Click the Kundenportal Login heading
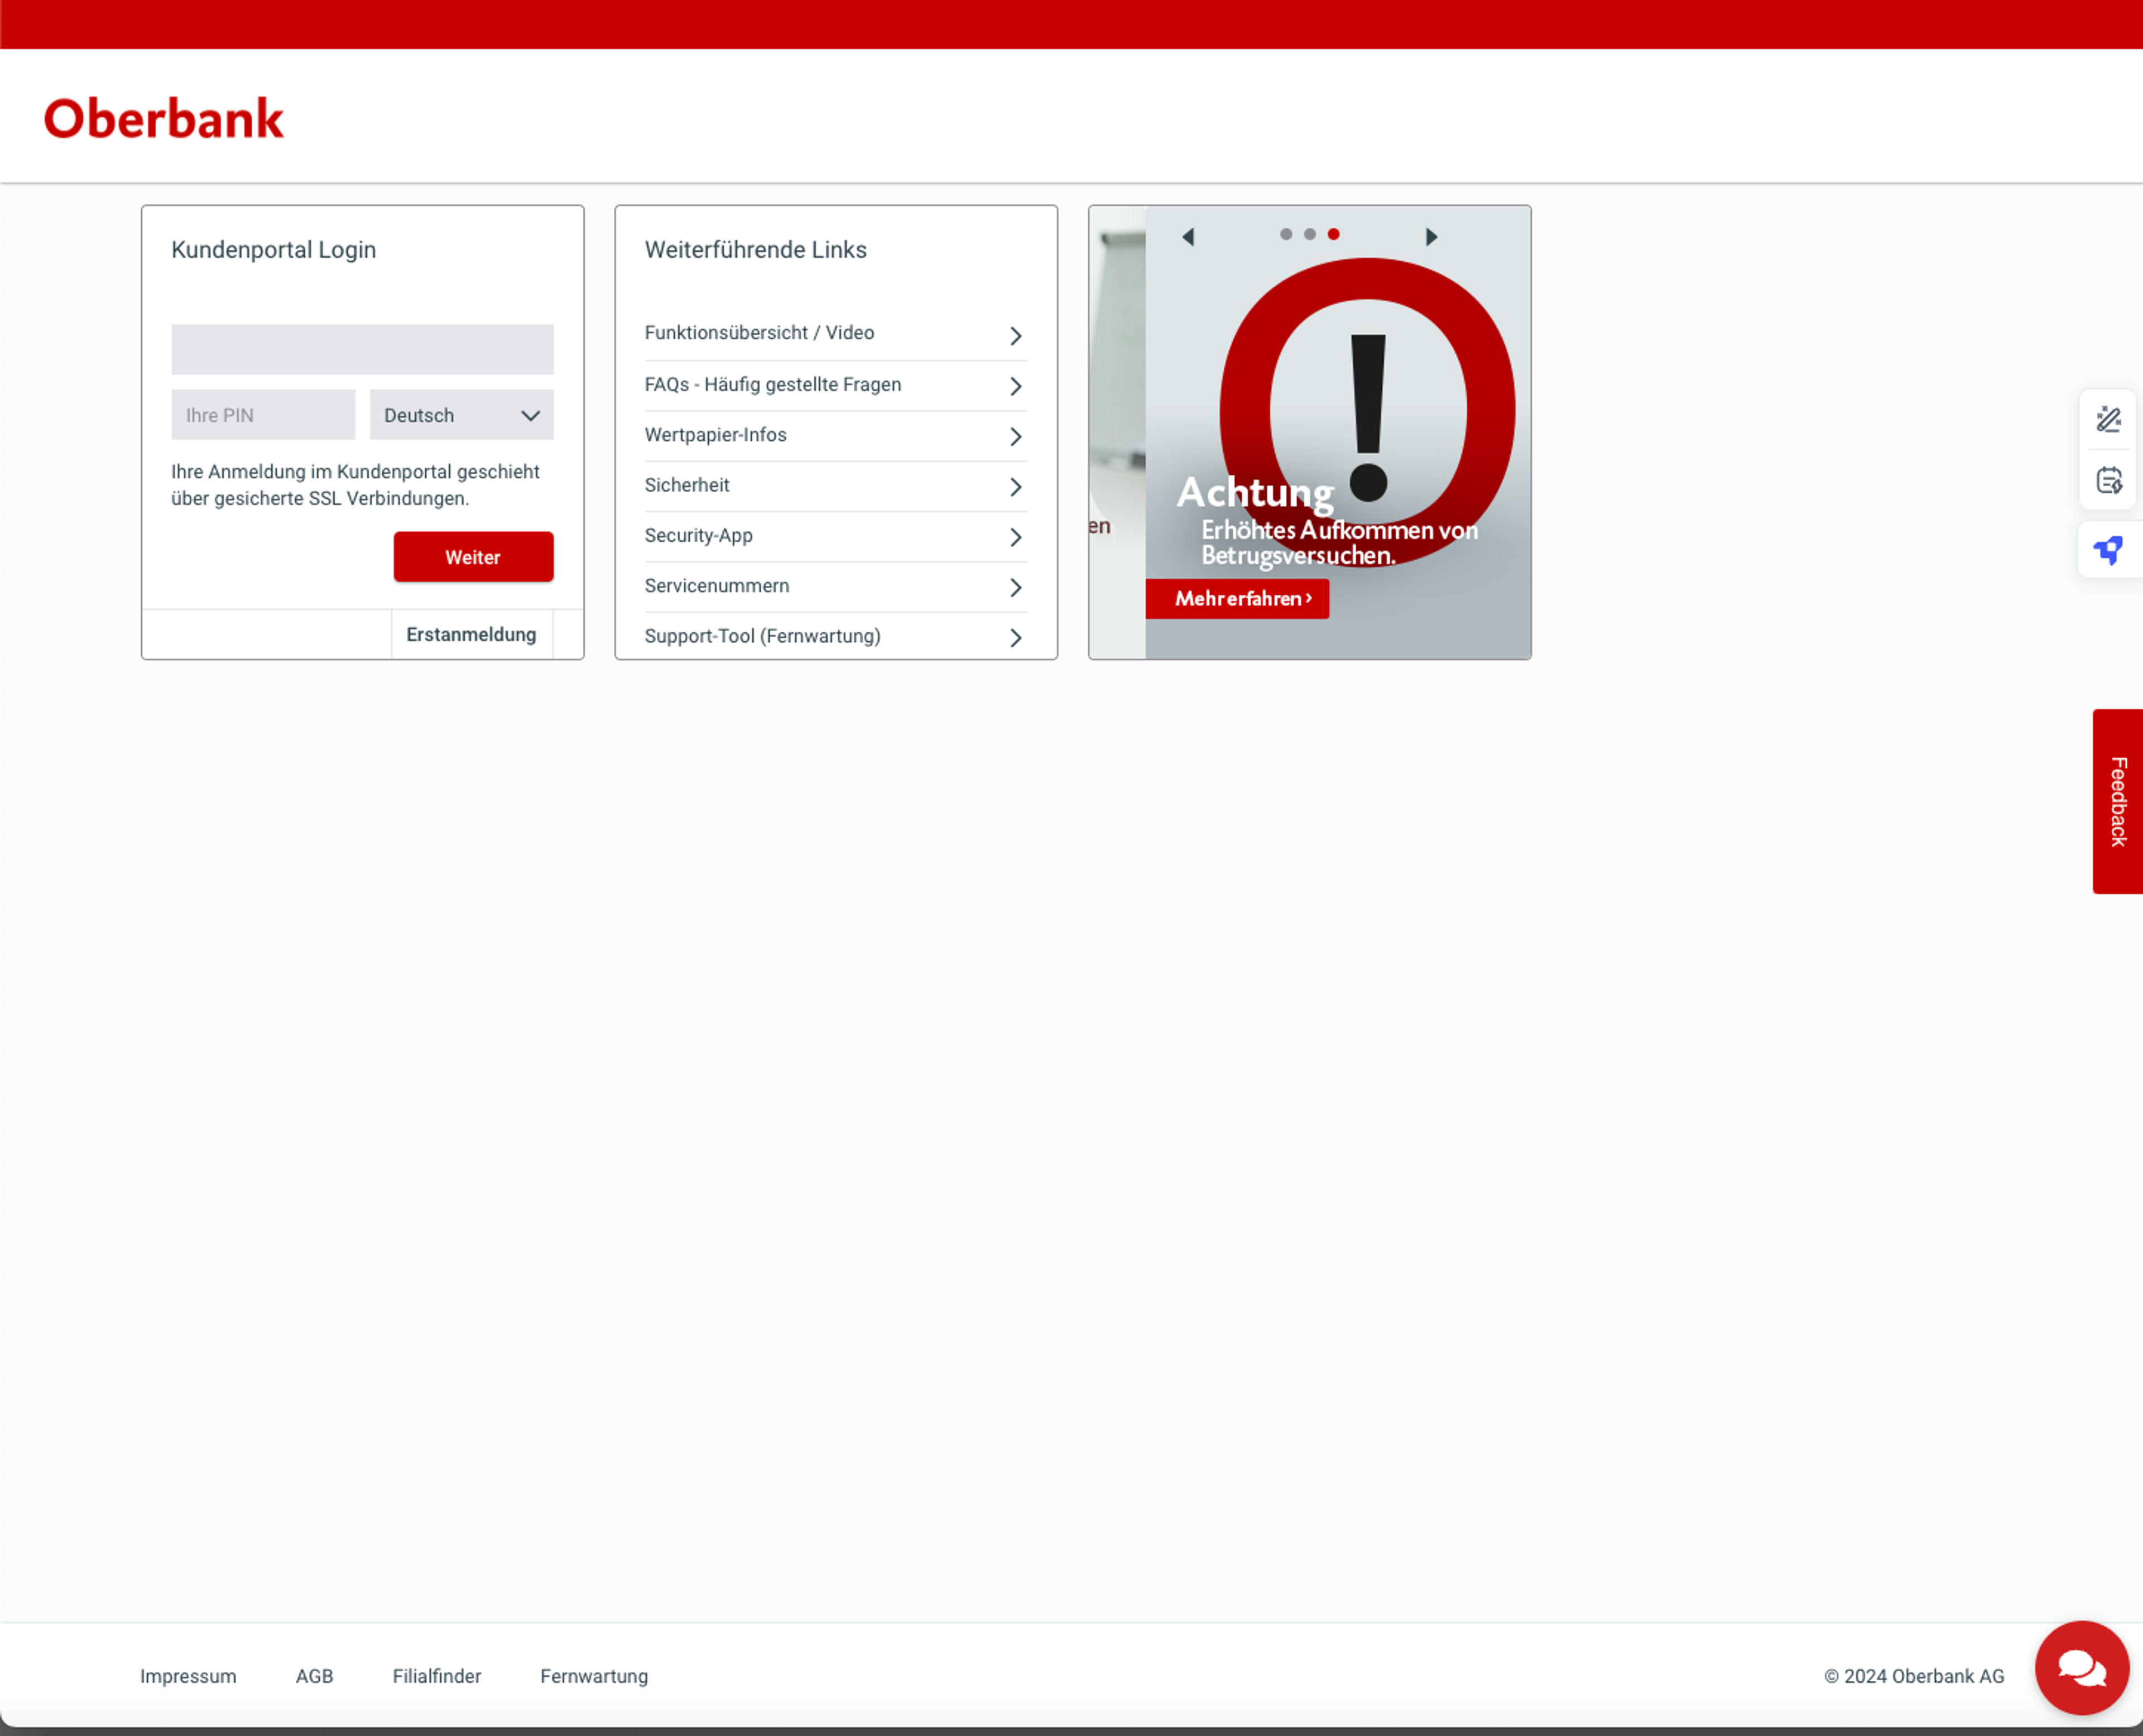This screenshot has height=1736, width=2143. (273, 250)
